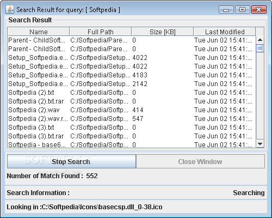Click the Last Modified column header
Image resolution: width=272 pixels, height=218 pixels.
pyautogui.click(x=225, y=32)
